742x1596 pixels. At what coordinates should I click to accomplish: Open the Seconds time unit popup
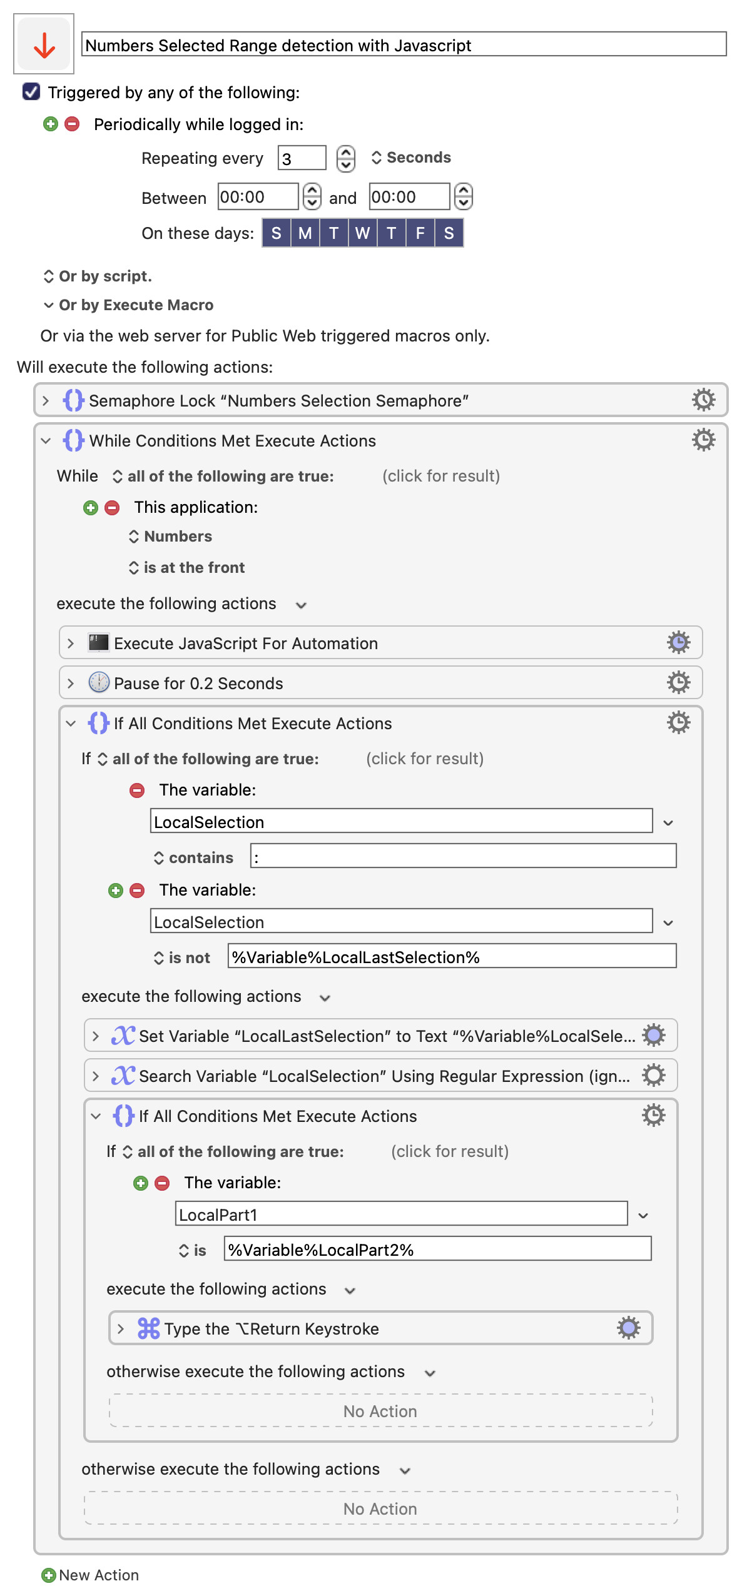(x=411, y=157)
